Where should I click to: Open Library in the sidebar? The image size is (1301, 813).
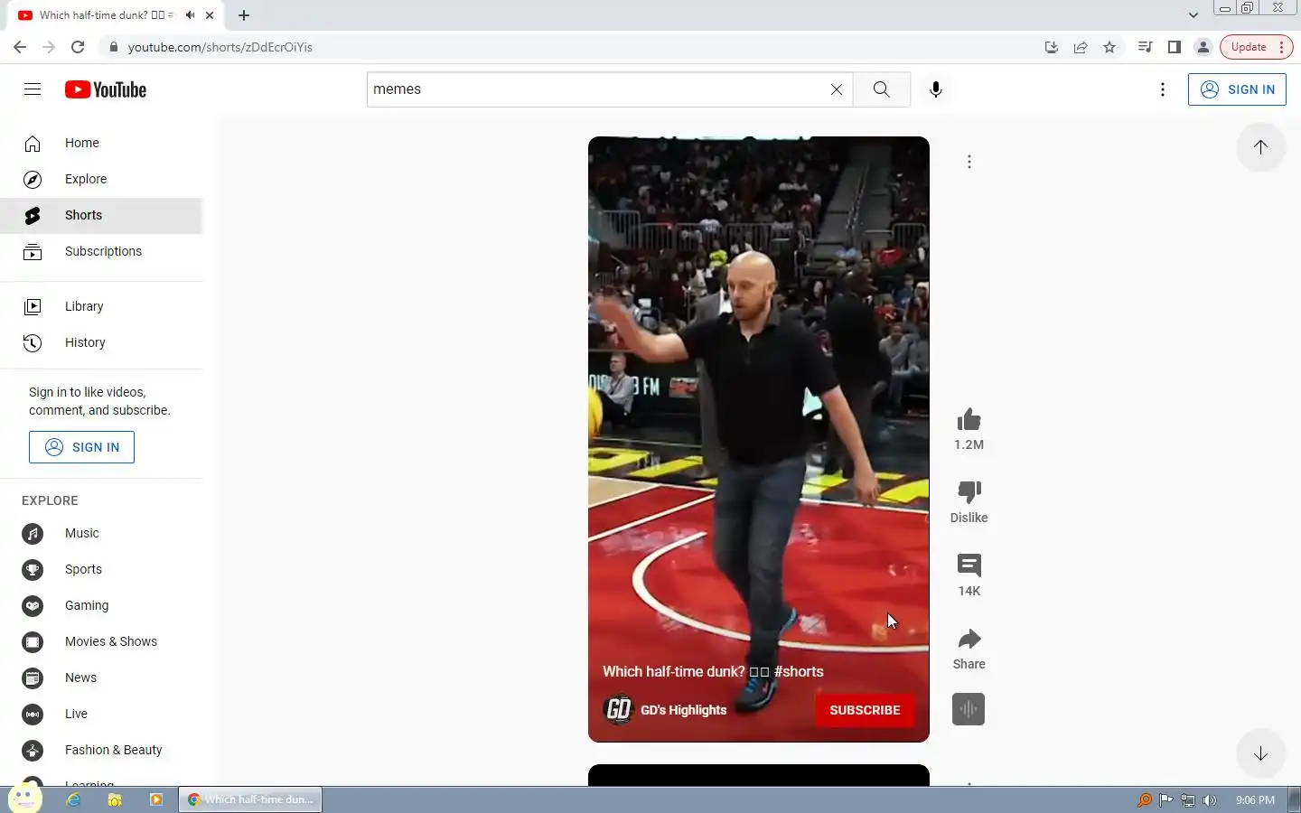(x=101, y=306)
